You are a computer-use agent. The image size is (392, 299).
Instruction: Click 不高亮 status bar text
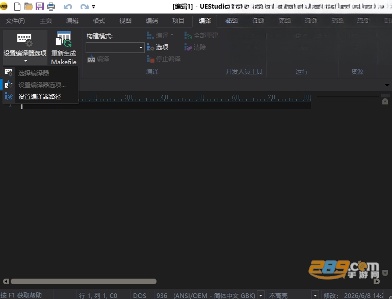tap(278, 295)
